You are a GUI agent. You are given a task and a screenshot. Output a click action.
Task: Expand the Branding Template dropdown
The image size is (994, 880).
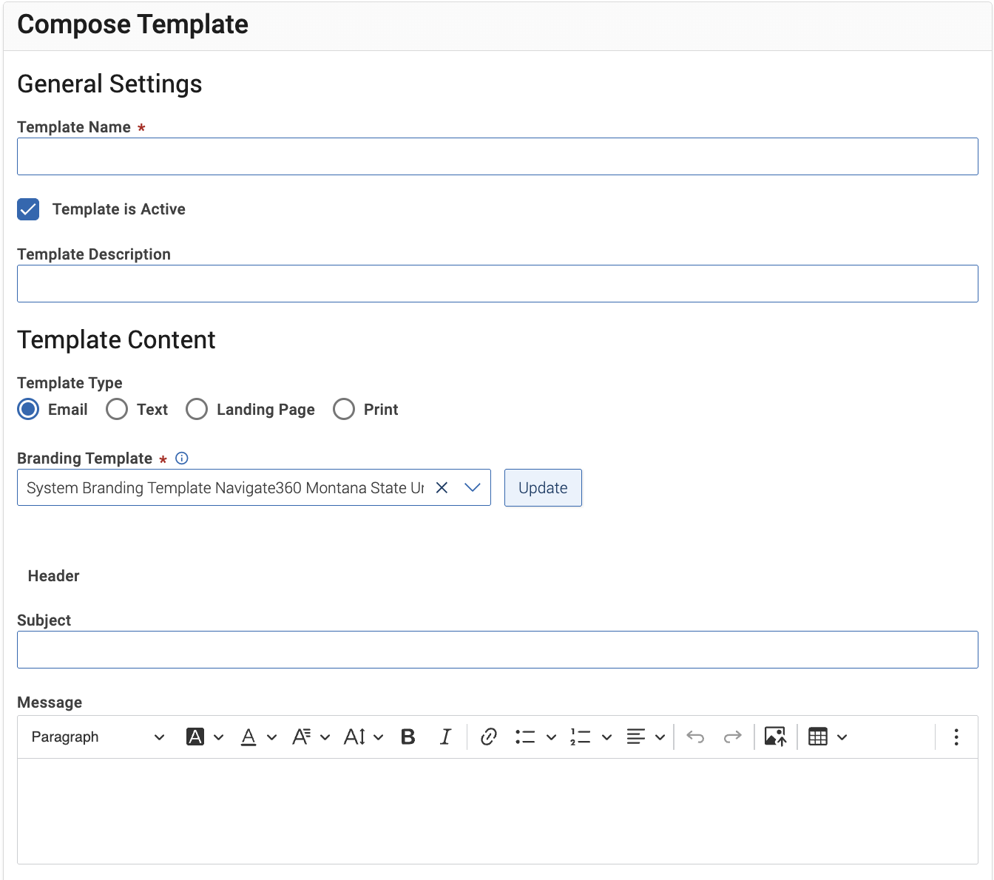point(472,487)
